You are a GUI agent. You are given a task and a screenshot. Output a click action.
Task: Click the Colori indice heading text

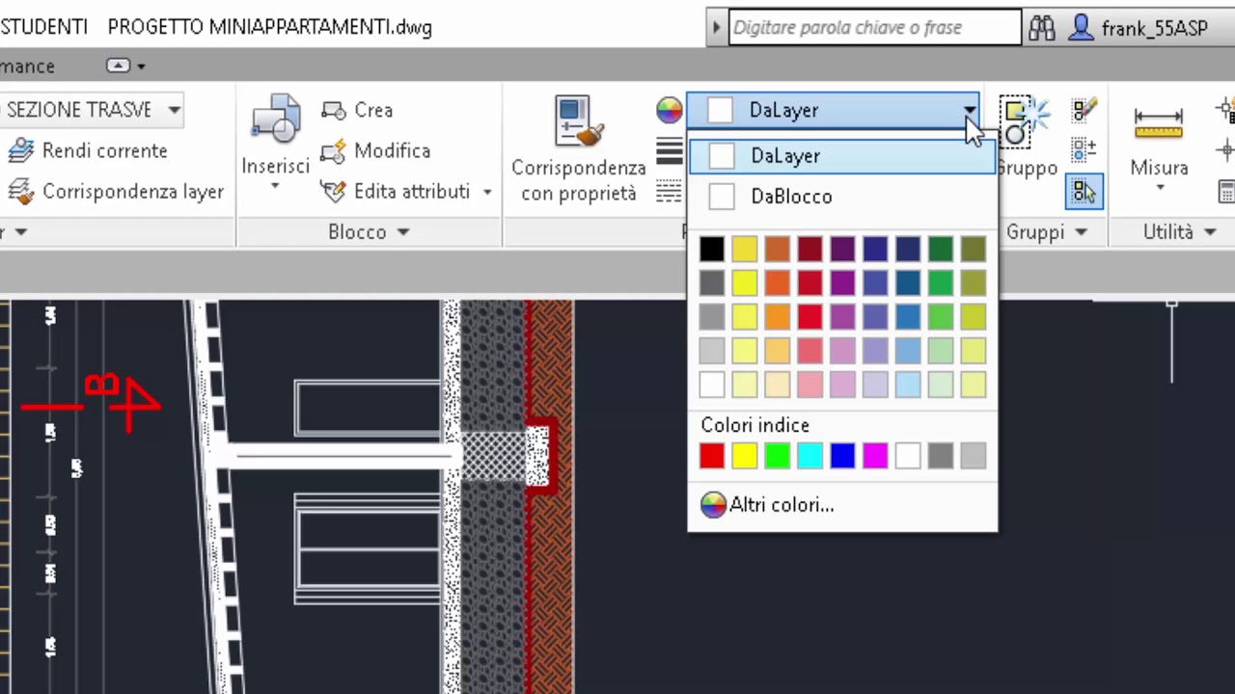click(755, 425)
